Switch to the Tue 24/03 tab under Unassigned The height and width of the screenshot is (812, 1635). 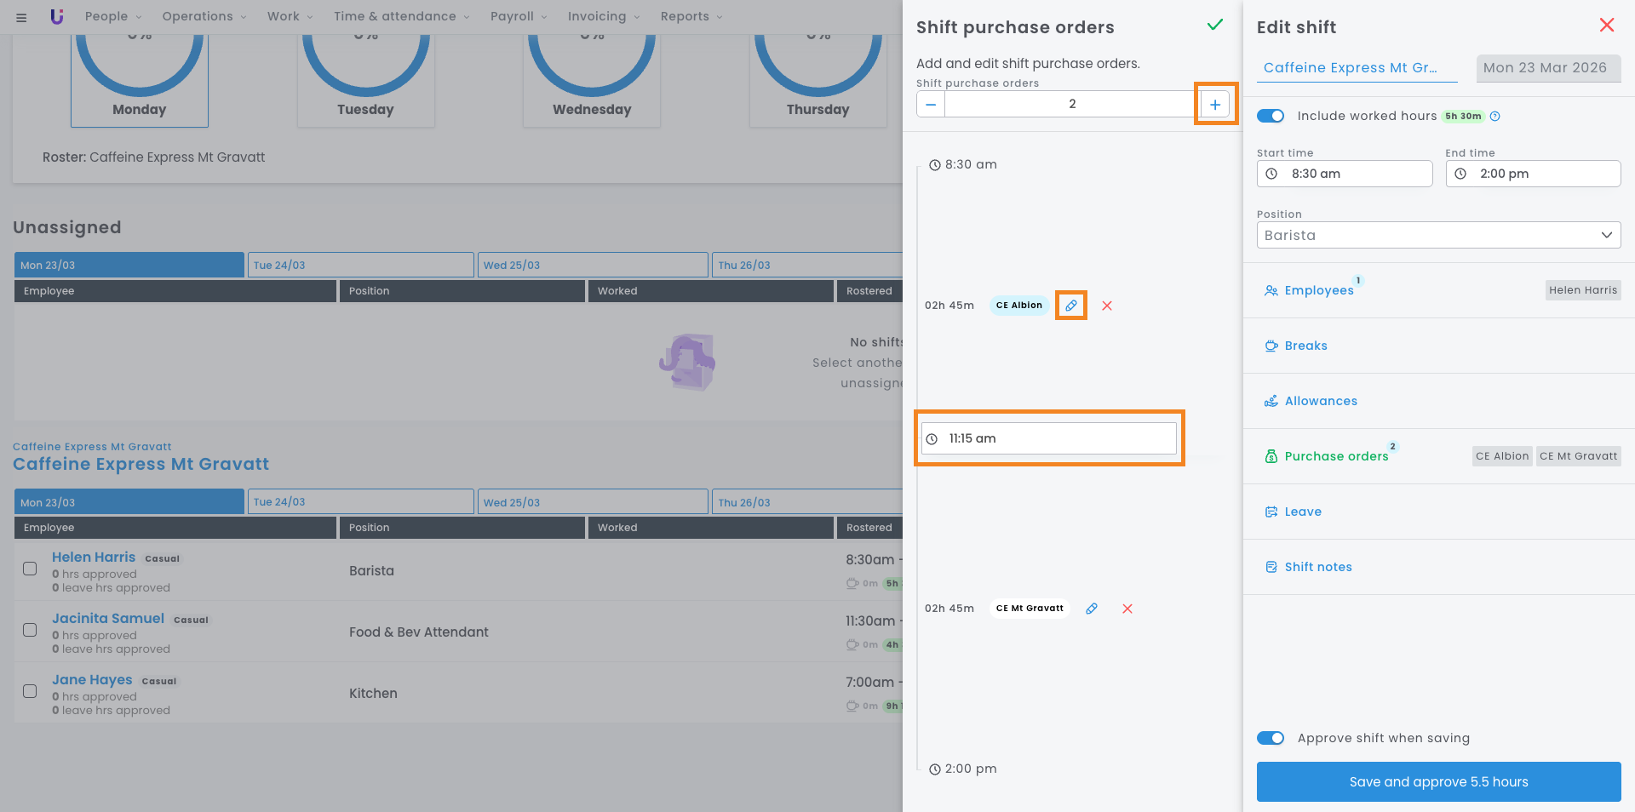click(360, 265)
